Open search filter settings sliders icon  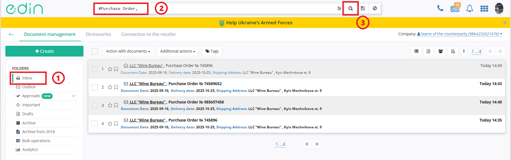click(x=339, y=8)
